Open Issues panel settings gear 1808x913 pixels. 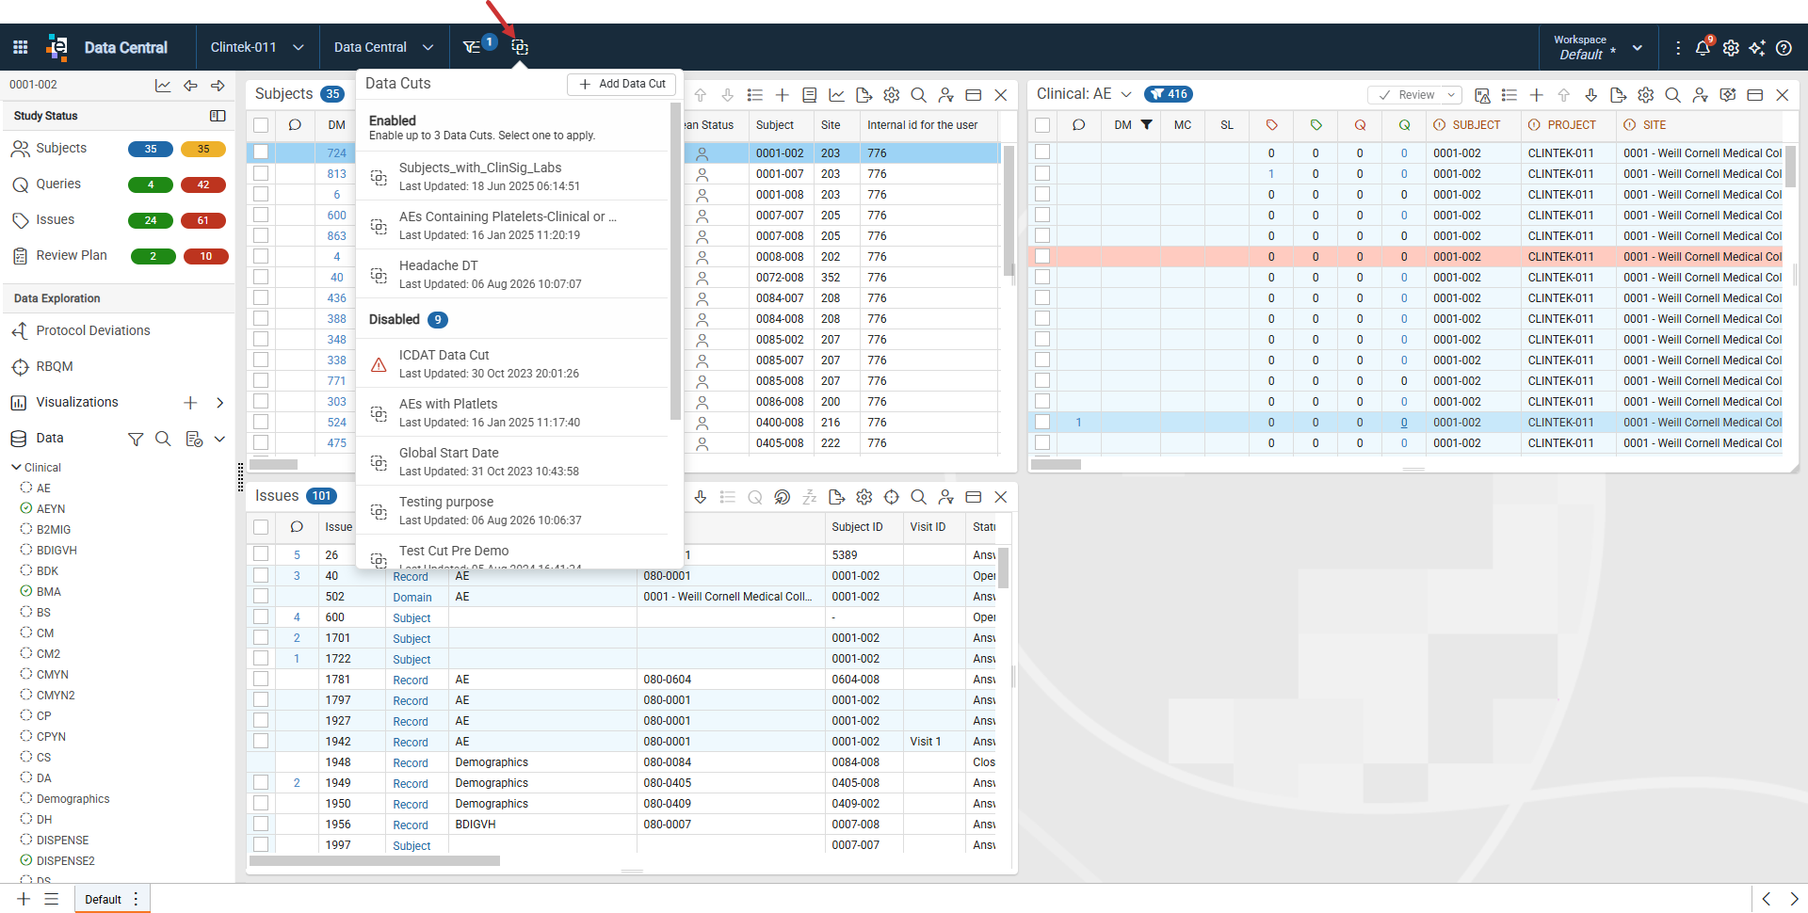pos(864,497)
